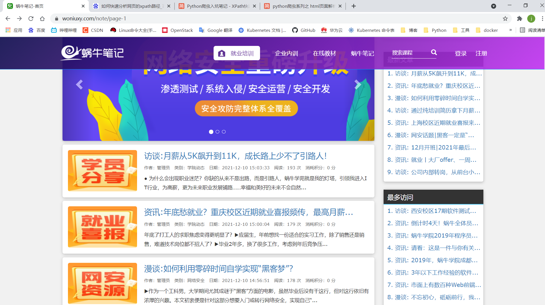This screenshot has height=305, width=545.
Task: Open the GitHub bookmark
Action: 304,30
